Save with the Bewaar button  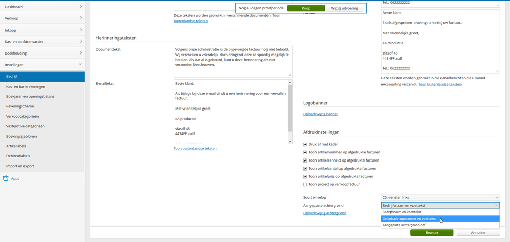click(431, 233)
